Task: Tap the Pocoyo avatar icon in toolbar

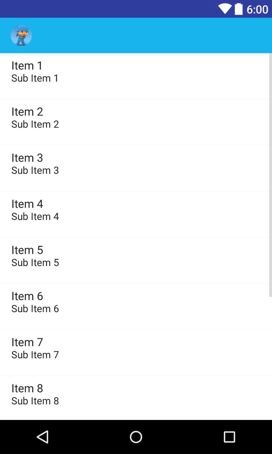Action: point(21,35)
